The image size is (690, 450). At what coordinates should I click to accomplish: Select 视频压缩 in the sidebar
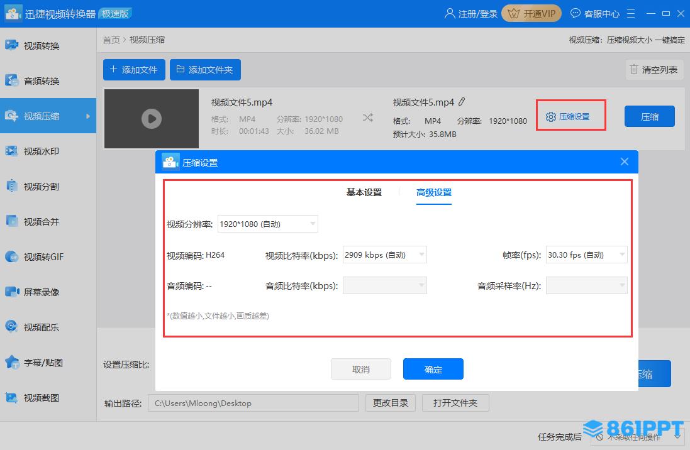(x=48, y=116)
